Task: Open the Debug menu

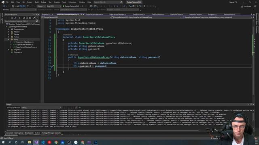Action: (x=44, y=2)
